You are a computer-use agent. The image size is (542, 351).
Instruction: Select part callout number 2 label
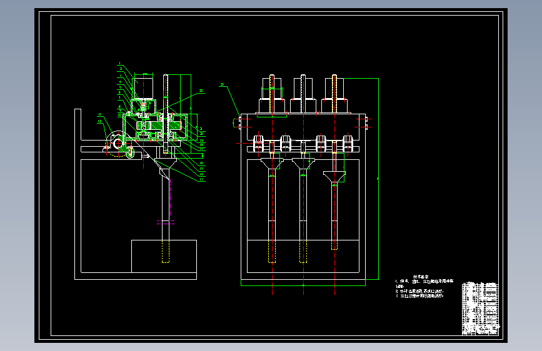coord(121,69)
